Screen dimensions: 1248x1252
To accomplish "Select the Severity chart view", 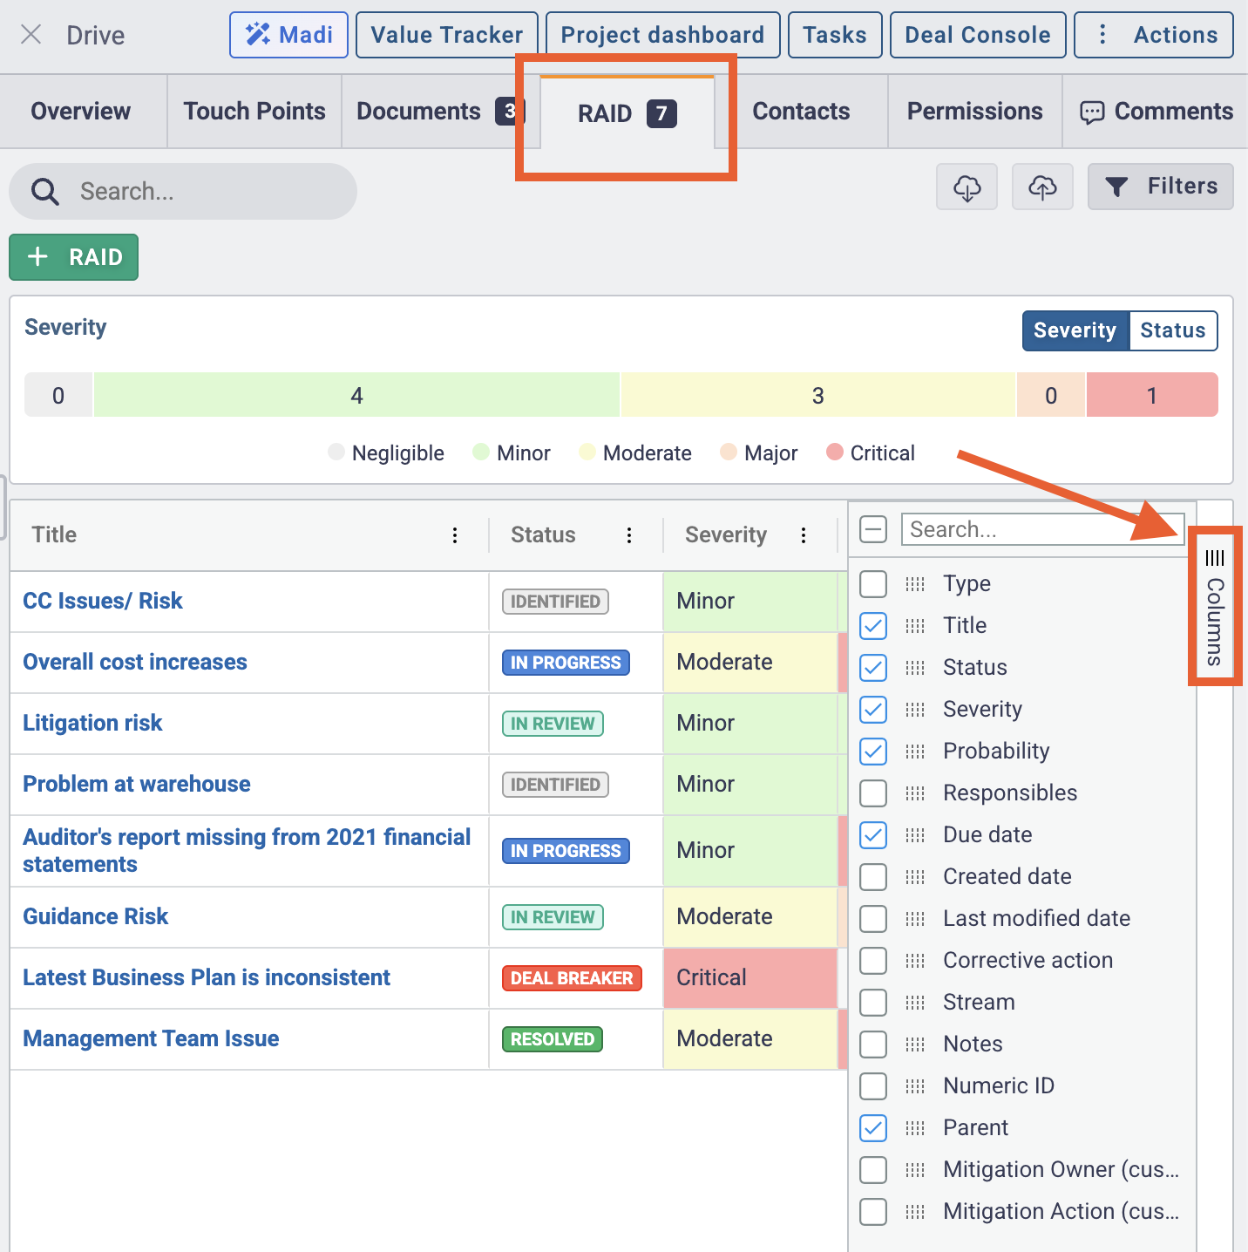I will click(x=1075, y=330).
